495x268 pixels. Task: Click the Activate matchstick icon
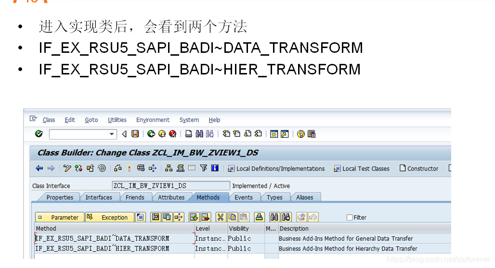129,169
